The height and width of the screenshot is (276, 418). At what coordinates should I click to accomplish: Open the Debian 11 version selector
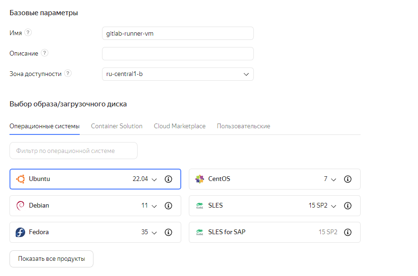[150, 206]
